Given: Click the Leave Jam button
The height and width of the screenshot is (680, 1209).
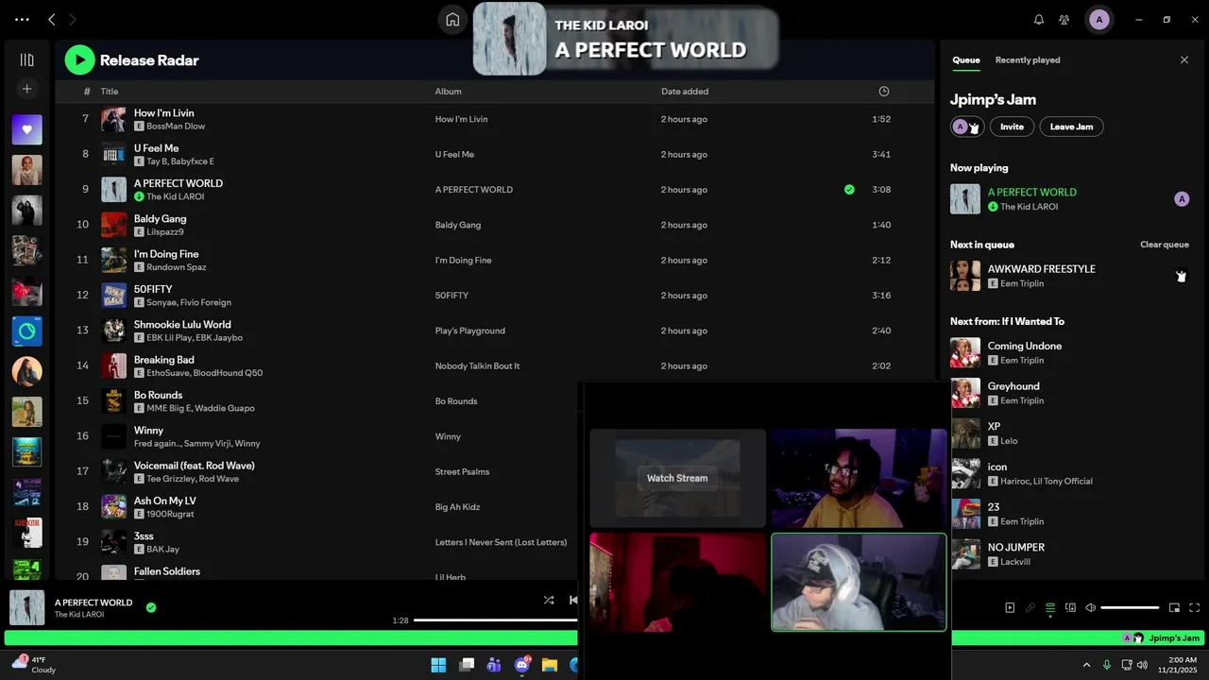Looking at the screenshot, I should [1071, 127].
